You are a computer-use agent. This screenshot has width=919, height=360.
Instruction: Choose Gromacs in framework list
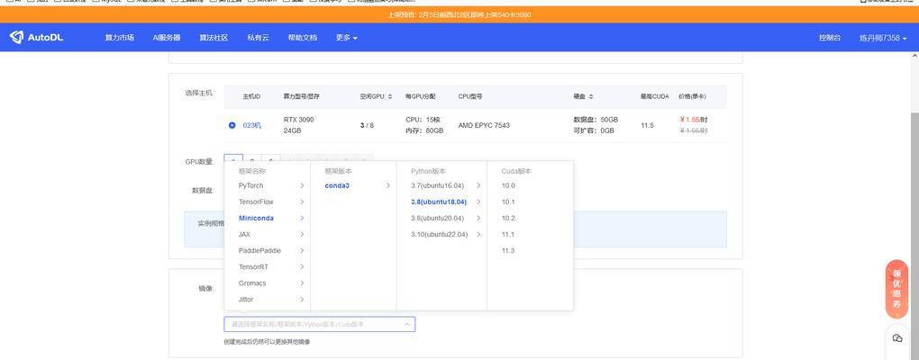(252, 283)
